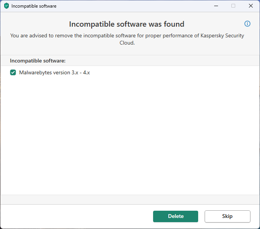Uncheck the Malwarebytes version 3.x - 4.x checkbox
Screen dimensions: 260x229
(13, 72)
